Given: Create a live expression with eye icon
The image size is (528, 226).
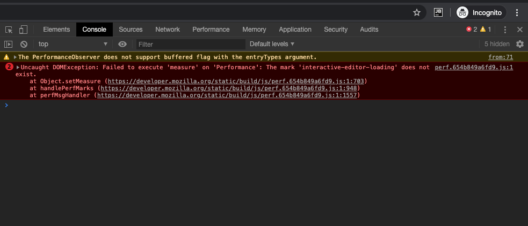Looking at the screenshot, I should pos(122,44).
